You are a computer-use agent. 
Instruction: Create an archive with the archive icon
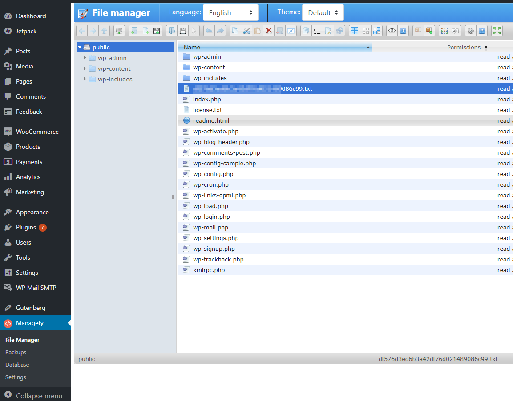click(429, 31)
